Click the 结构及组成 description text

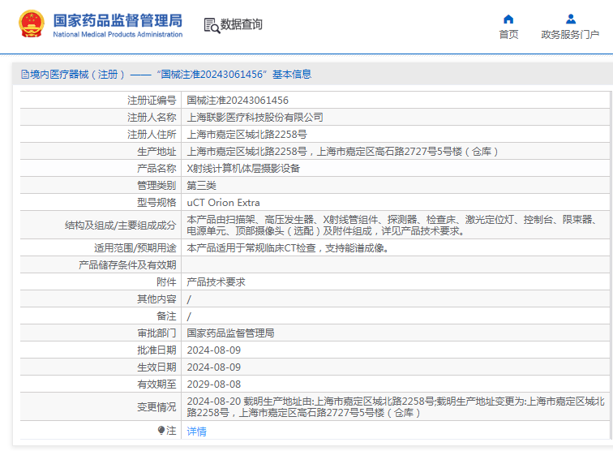click(392, 225)
